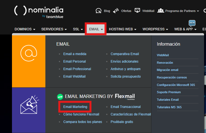Image resolution: width=206 pixels, height=133 pixels.
Task: Open the HOSTING WEB menu
Action: [x=122, y=29]
